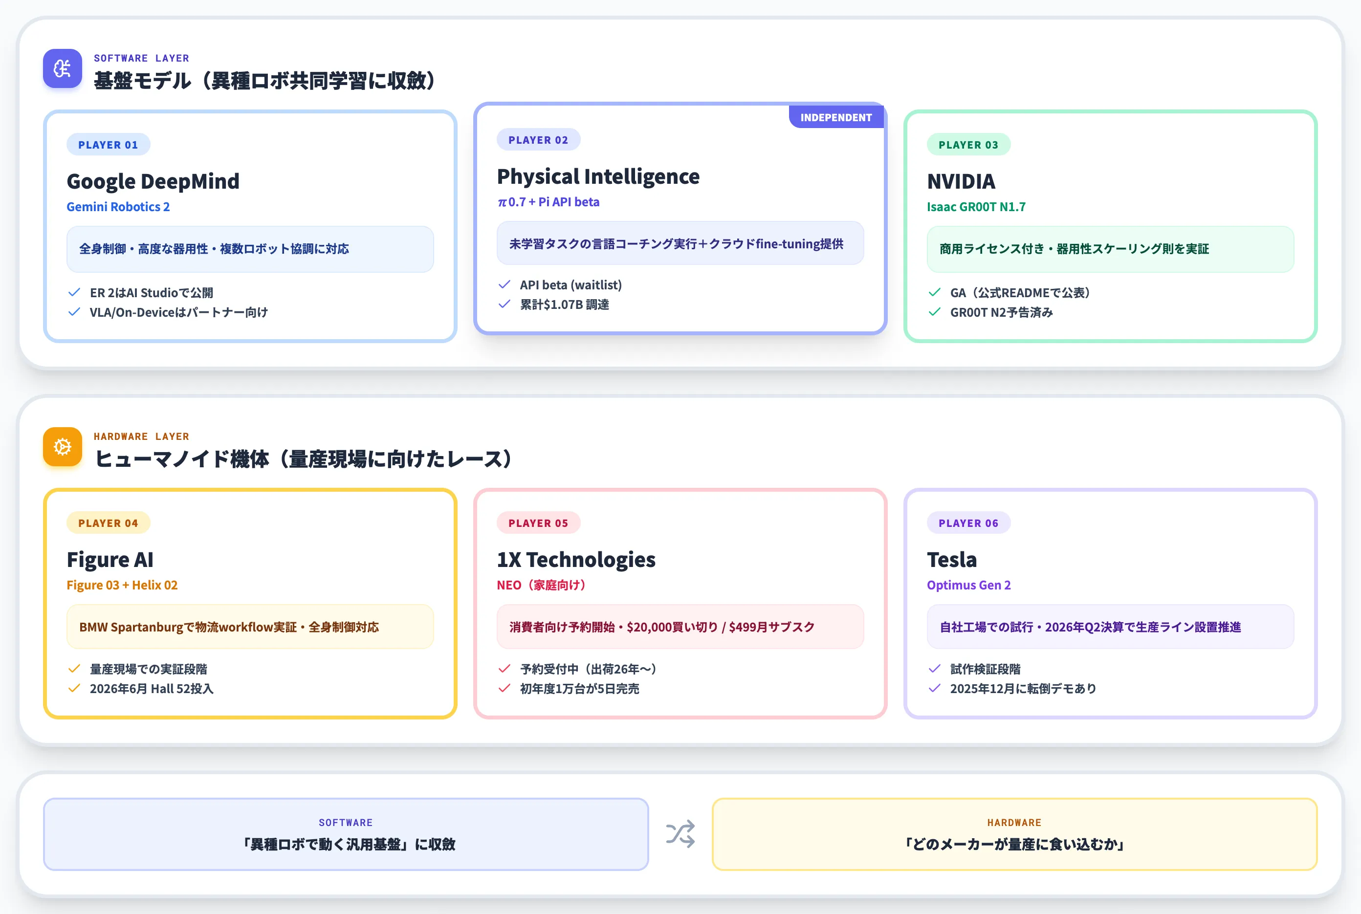
Task: Click the checkmark beside 2025年12月に転倒デモあり
Action: pyautogui.click(x=934, y=688)
